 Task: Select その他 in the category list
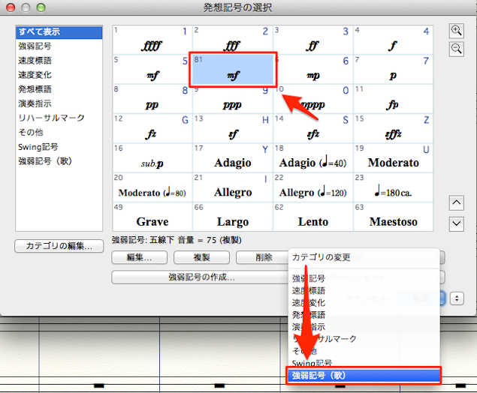tap(59, 133)
